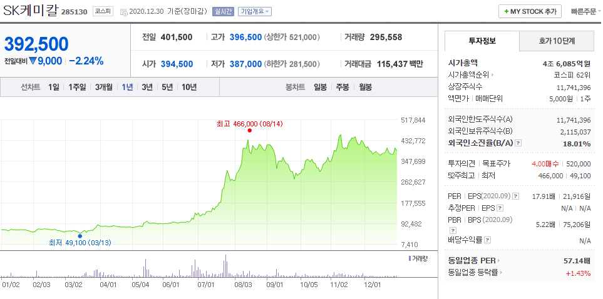Expand 동일업종 등락률 arrow link
The width and height of the screenshot is (603, 299).
475,273
